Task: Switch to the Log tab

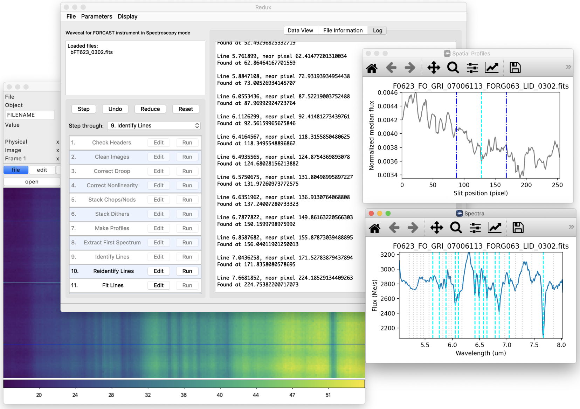Action: coord(377,30)
